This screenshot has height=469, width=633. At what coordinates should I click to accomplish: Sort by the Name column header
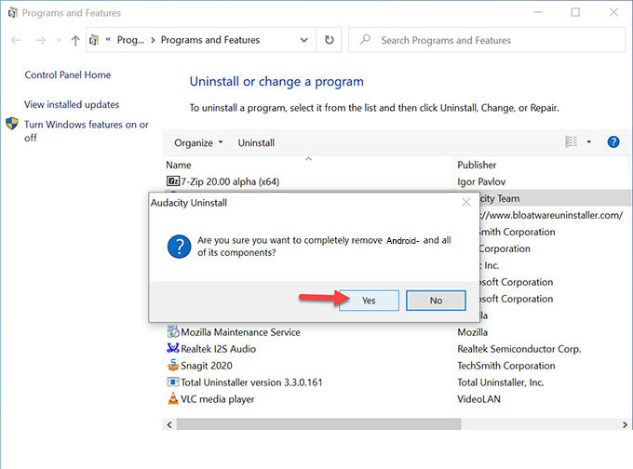(x=179, y=165)
